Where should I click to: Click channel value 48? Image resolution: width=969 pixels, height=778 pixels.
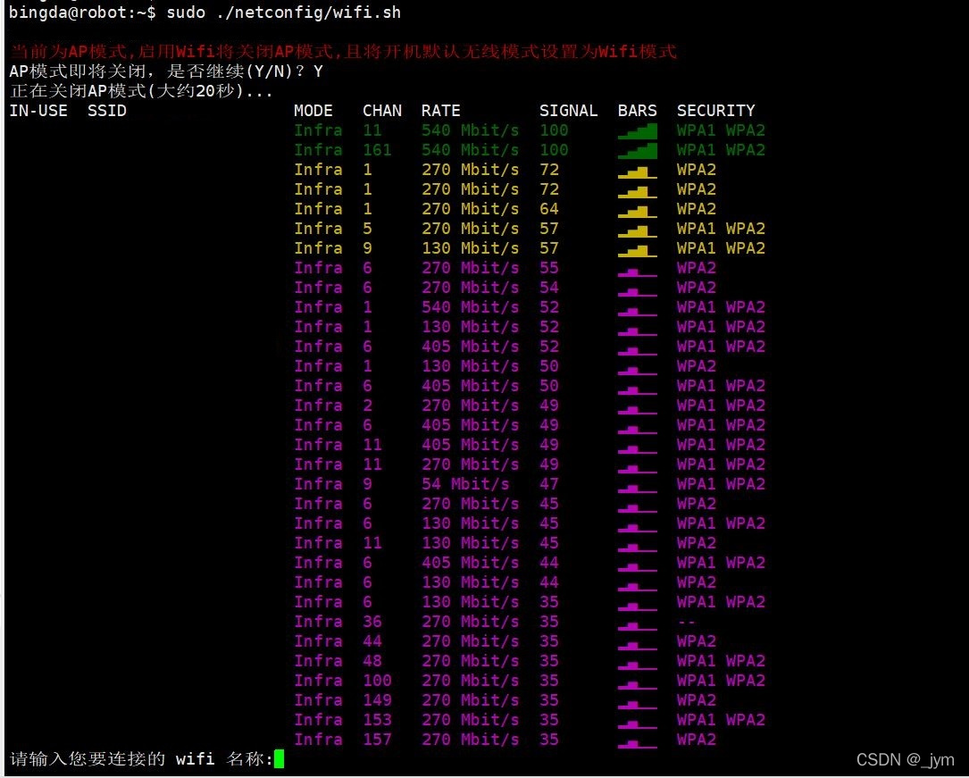(x=372, y=661)
